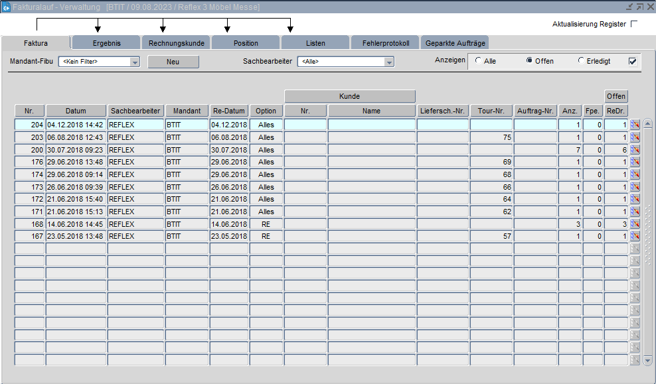Click the row icon for invoice 176
Viewport: 656px width, 384px height.
click(x=635, y=162)
